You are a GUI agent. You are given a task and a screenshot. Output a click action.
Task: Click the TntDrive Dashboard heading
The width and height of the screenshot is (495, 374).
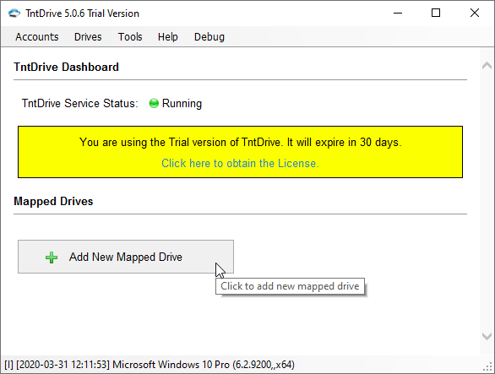coord(66,67)
